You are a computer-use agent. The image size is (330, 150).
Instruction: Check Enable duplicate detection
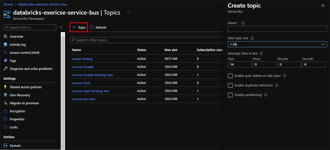point(230,85)
